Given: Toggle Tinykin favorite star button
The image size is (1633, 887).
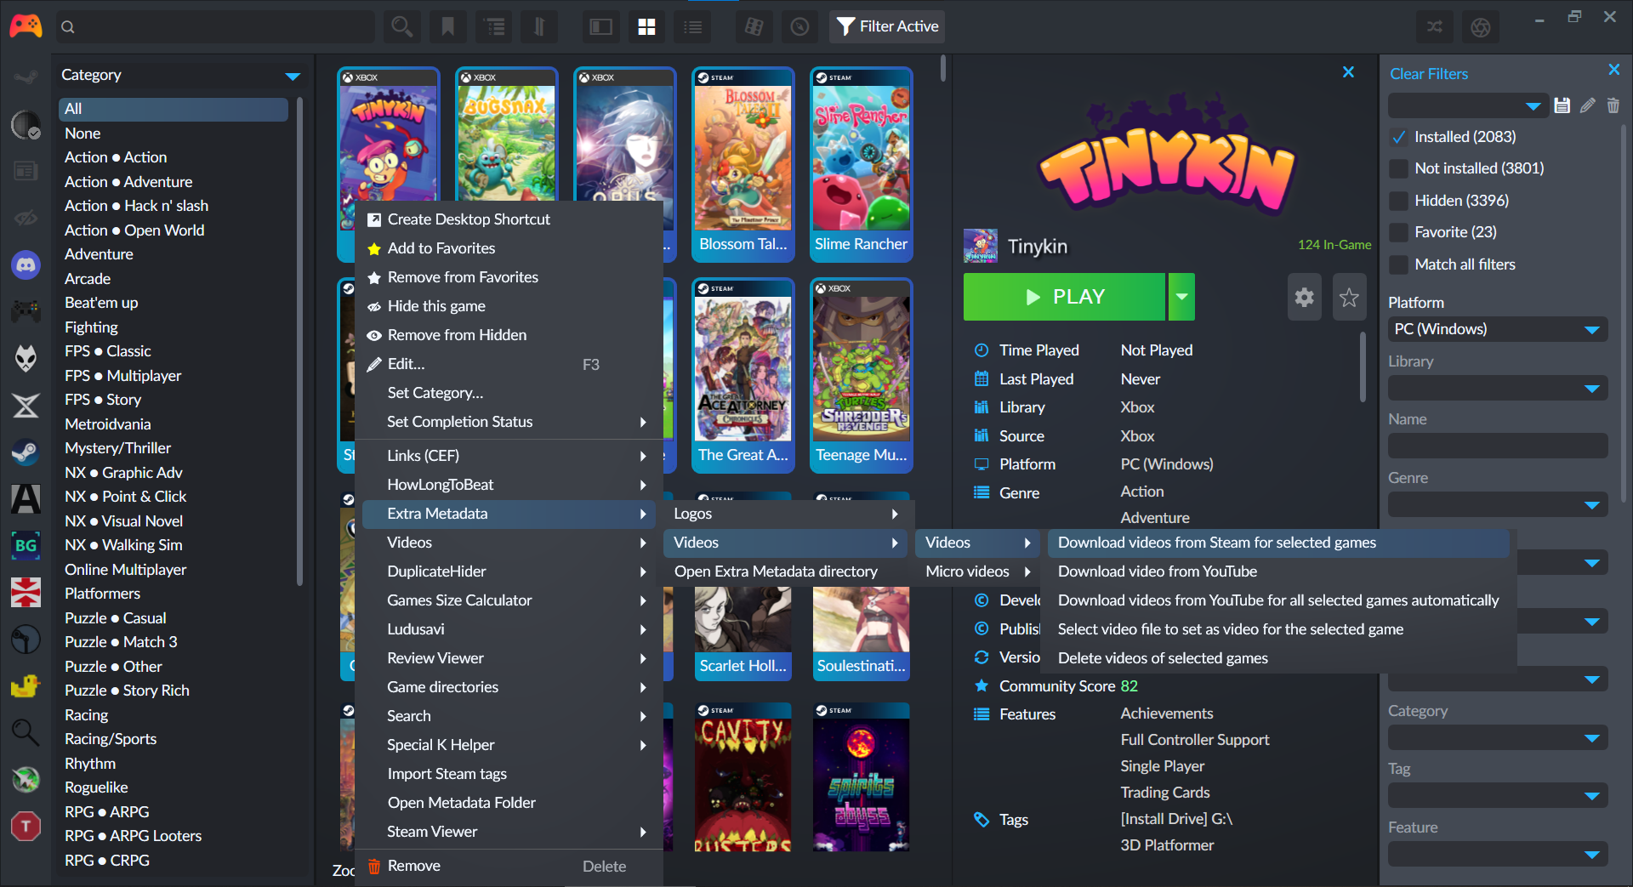Looking at the screenshot, I should [1349, 297].
